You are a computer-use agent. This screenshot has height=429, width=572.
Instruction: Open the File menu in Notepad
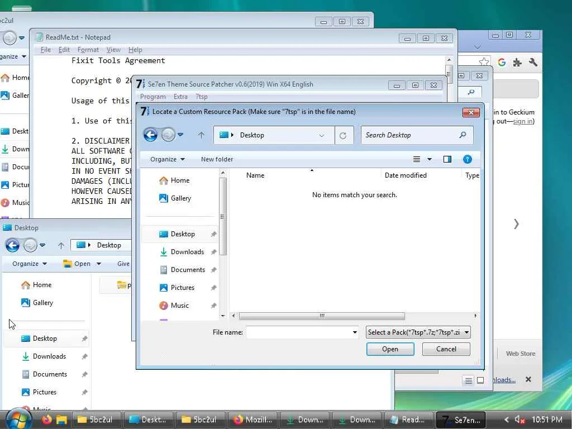pyautogui.click(x=46, y=50)
